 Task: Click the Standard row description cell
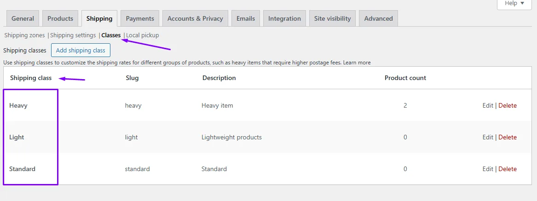(x=214, y=169)
